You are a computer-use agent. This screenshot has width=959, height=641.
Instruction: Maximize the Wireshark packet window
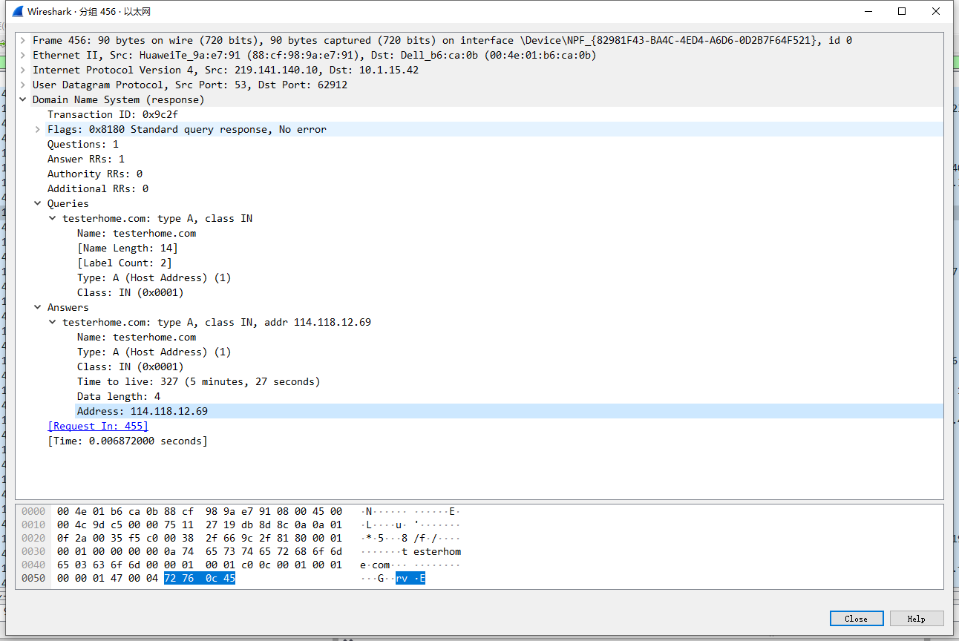[x=902, y=11]
